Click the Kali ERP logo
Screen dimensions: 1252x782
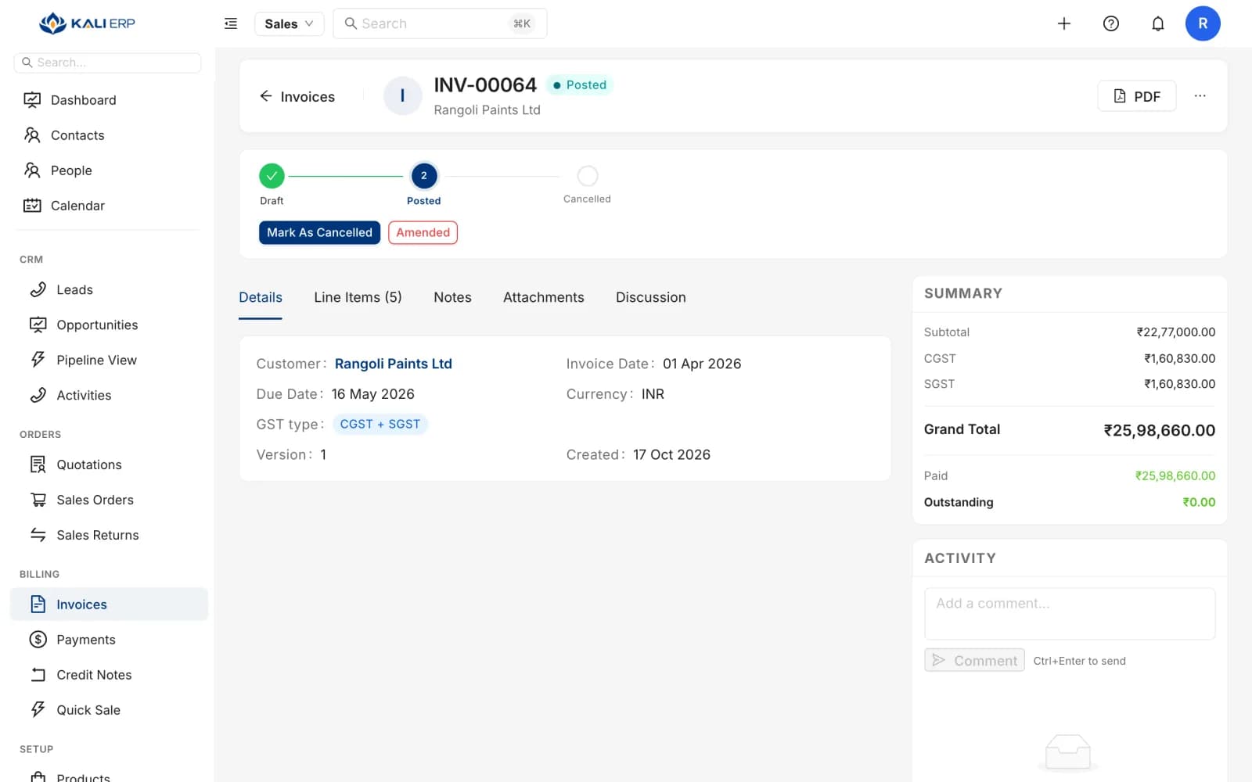coord(87,23)
